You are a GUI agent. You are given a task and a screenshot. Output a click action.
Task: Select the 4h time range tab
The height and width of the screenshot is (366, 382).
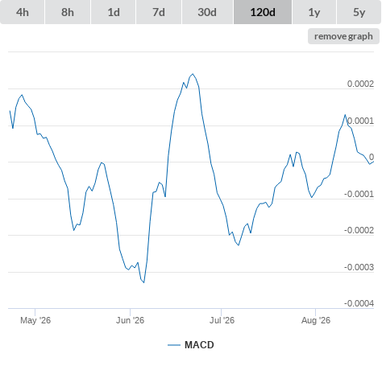[x=23, y=12]
